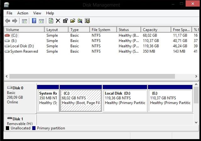Viewport: 201px width, 141px height.
Task: Click the black Unallocated legend swatch
Action: [8, 128]
